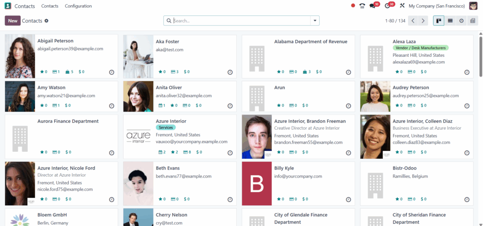Open the Configuration menu

(78, 6)
